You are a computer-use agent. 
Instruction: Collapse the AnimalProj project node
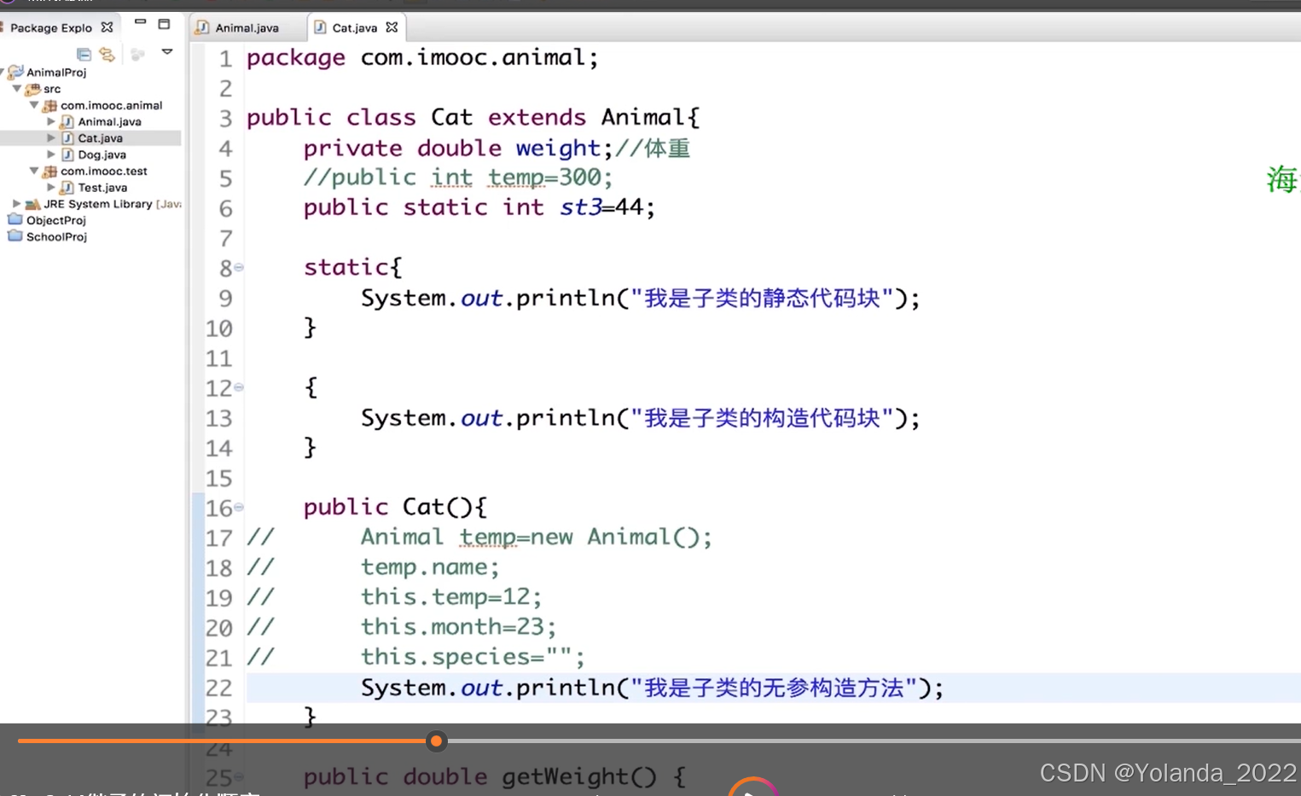click(3, 72)
